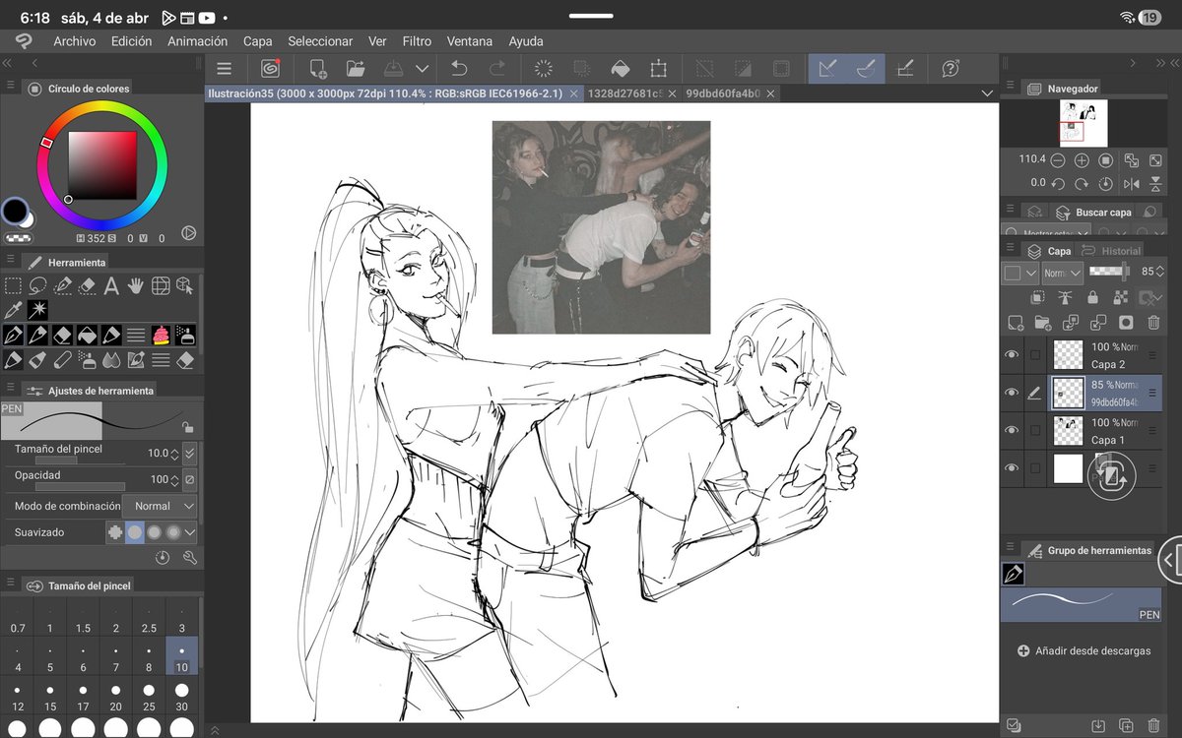The height and width of the screenshot is (738, 1182).
Task: Step the Opacidad value 100
Action: click(x=174, y=480)
